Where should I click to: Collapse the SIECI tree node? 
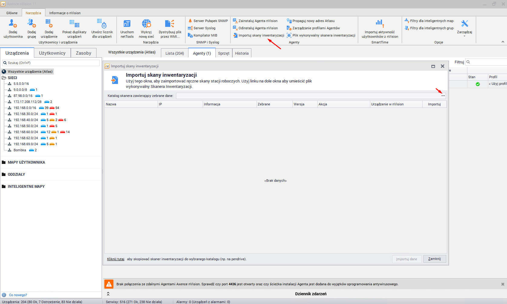coord(4,78)
